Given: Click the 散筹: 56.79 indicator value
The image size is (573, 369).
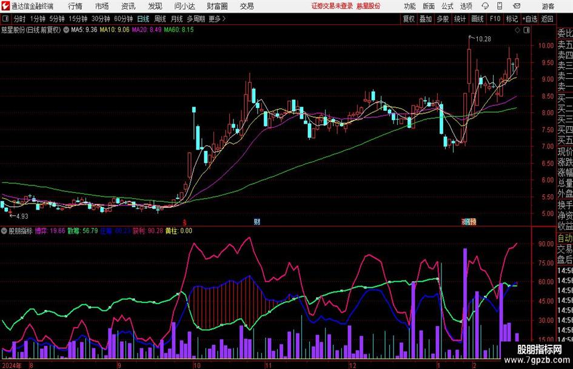Looking at the screenshot, I should 82,231.
